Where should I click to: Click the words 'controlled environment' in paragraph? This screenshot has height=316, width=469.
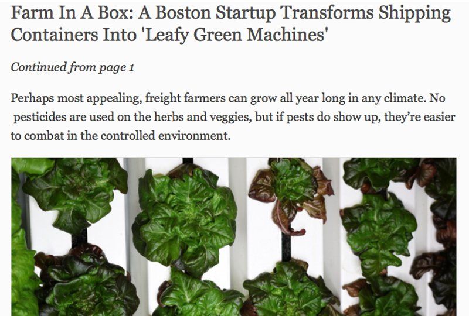tap(165, 136)
